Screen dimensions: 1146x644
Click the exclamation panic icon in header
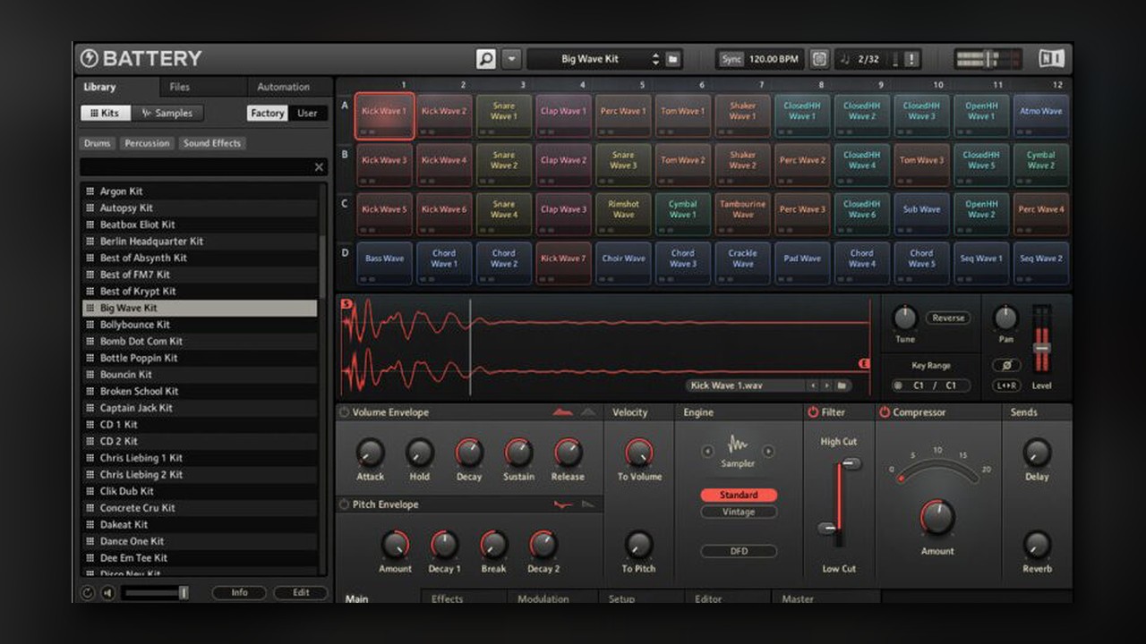click(x=911, y=59)
